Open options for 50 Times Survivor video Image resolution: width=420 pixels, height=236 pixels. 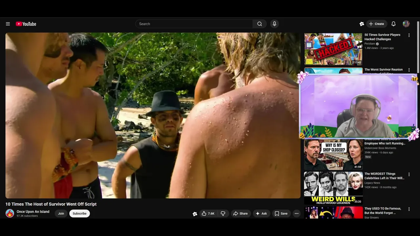[409, 35]
